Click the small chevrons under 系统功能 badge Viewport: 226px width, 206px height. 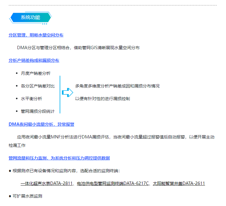coord(46,23)
